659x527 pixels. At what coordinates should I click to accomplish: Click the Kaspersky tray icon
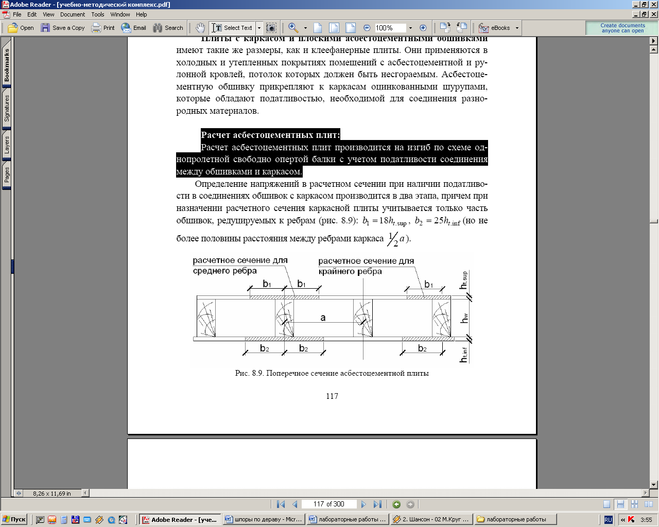631,520
